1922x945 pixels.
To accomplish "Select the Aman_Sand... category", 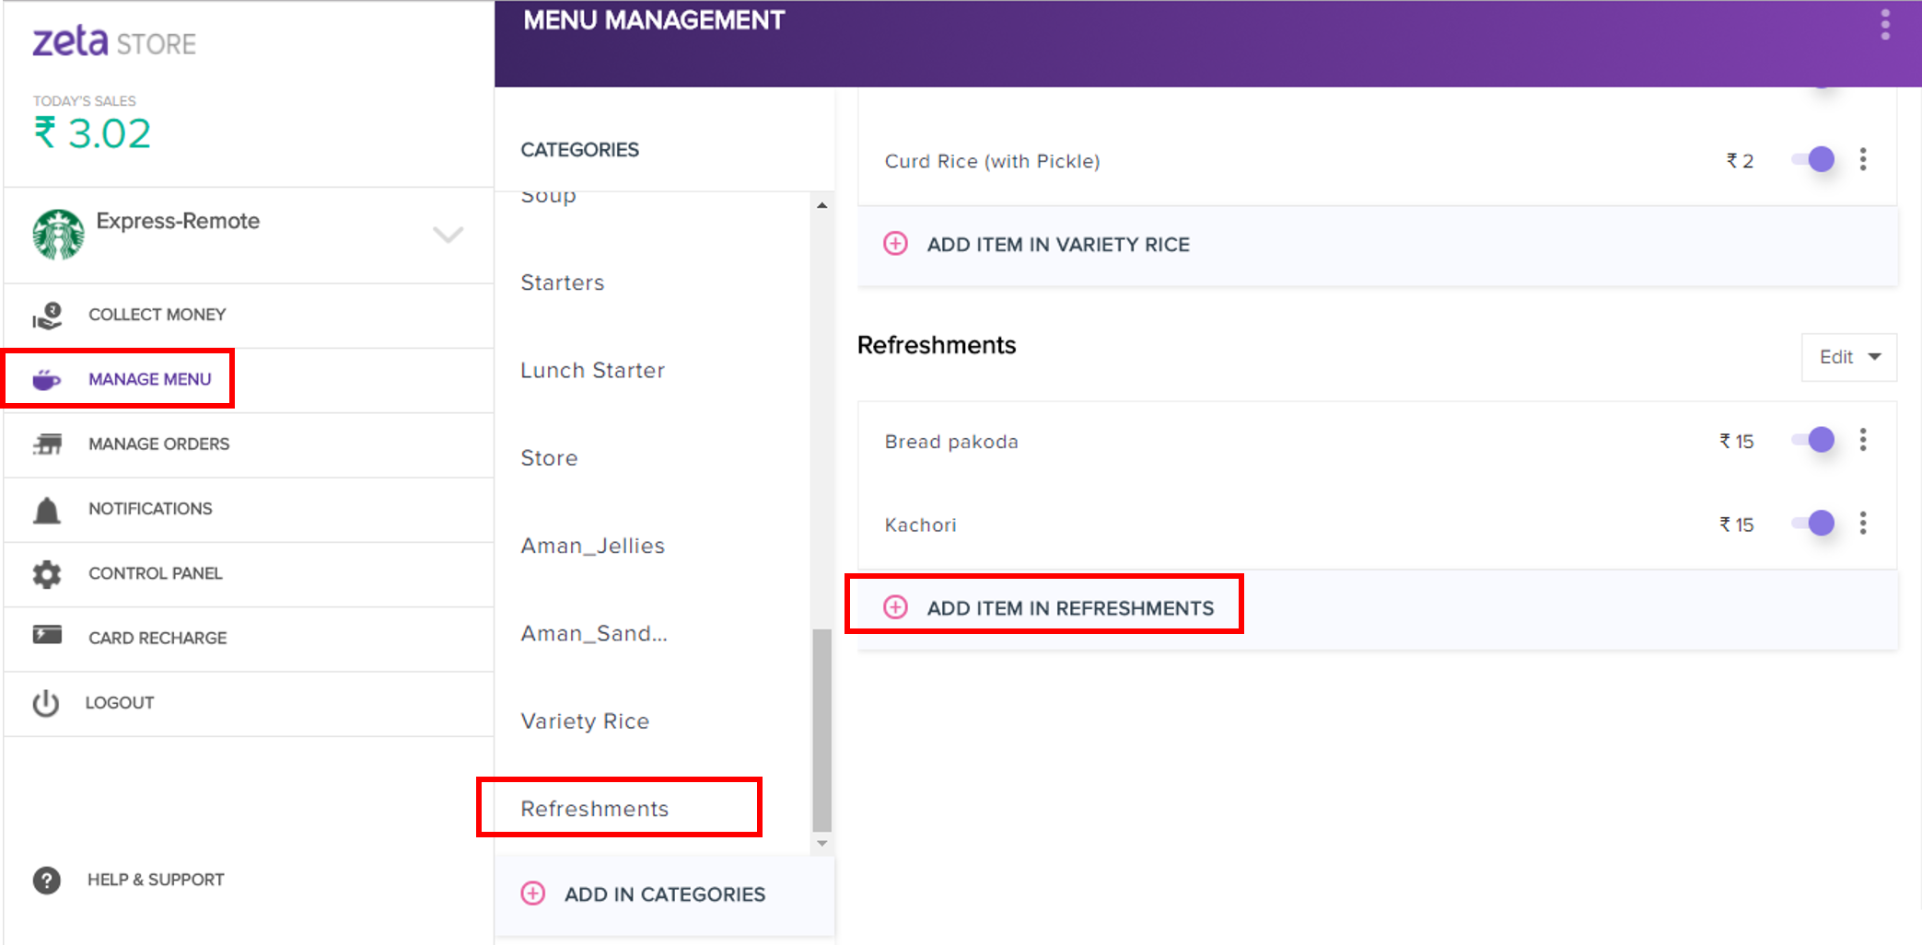I will tap(595, 633).
